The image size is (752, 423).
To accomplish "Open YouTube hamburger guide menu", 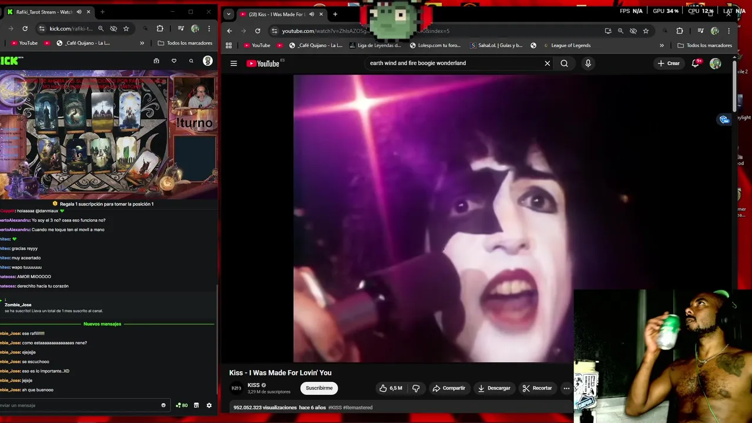I will pyautogui.click(x=234, y=63).
